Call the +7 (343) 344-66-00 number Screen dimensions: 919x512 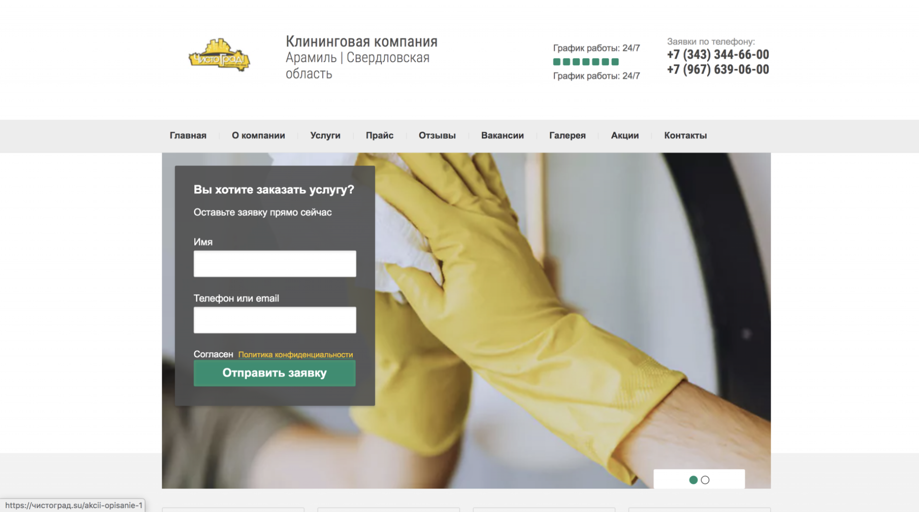pos(717,55)
